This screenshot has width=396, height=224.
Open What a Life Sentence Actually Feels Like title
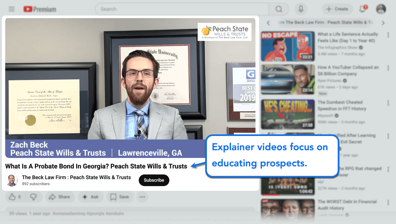pos(348,37)
